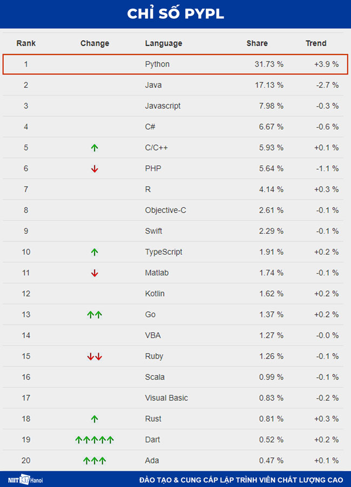
Task: Click the green up arrow beside TypeScript
Action: pyautogui.click(x=94, y=252)
